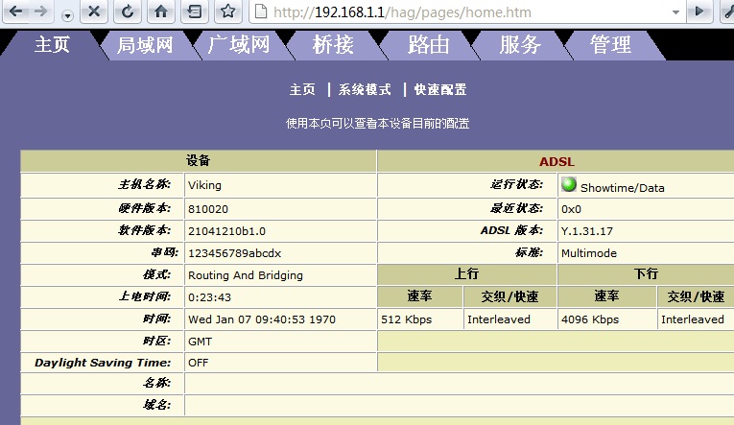734x425 pixels.
Task: Click the sidebar panel toolbar icon
Action: click(195, 12)
